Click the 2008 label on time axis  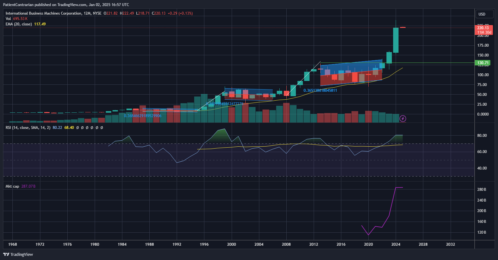pyautogui.click(x=286, y=244)
